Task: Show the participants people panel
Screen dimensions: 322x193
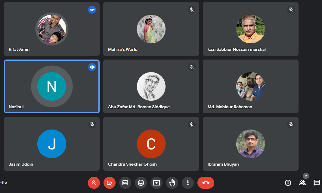Action: coord(302,182)
